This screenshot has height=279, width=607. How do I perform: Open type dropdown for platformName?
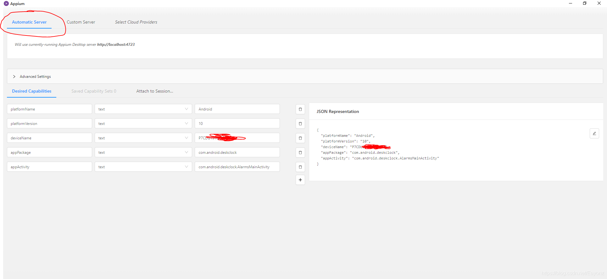pyautogui.click(x=143, y=109)
